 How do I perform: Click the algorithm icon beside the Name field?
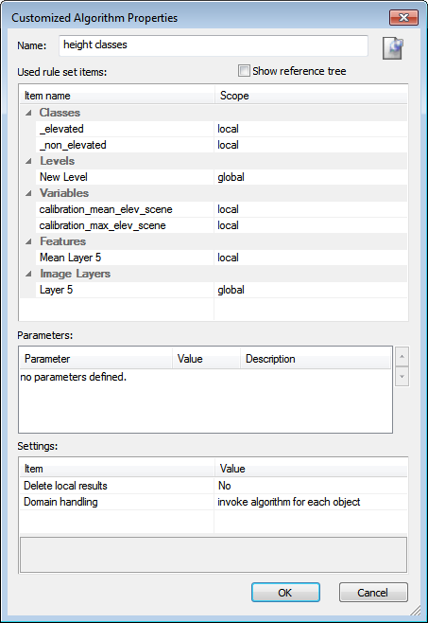click(393, 48)
